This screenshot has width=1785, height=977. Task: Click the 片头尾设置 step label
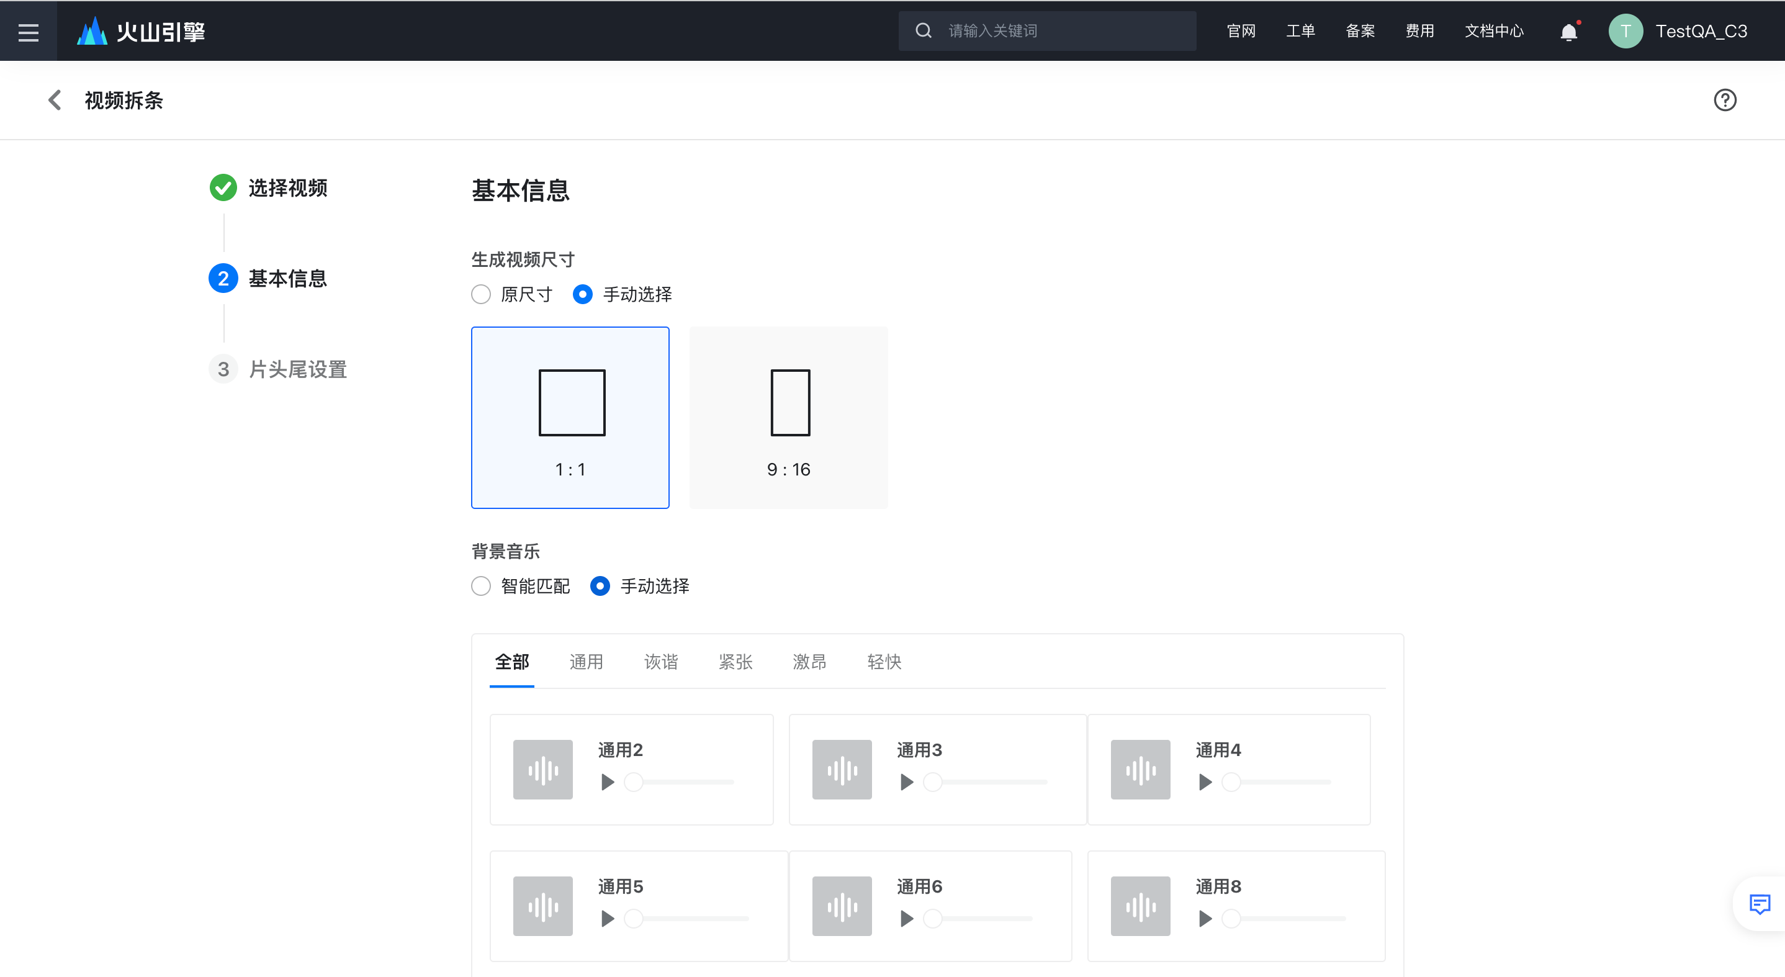pos(298,369)
